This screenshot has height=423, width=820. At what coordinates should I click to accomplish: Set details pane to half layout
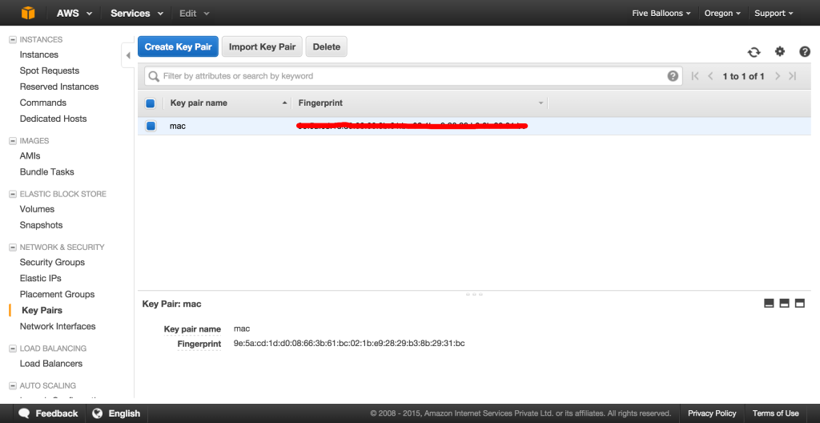(x=784, y=303)
